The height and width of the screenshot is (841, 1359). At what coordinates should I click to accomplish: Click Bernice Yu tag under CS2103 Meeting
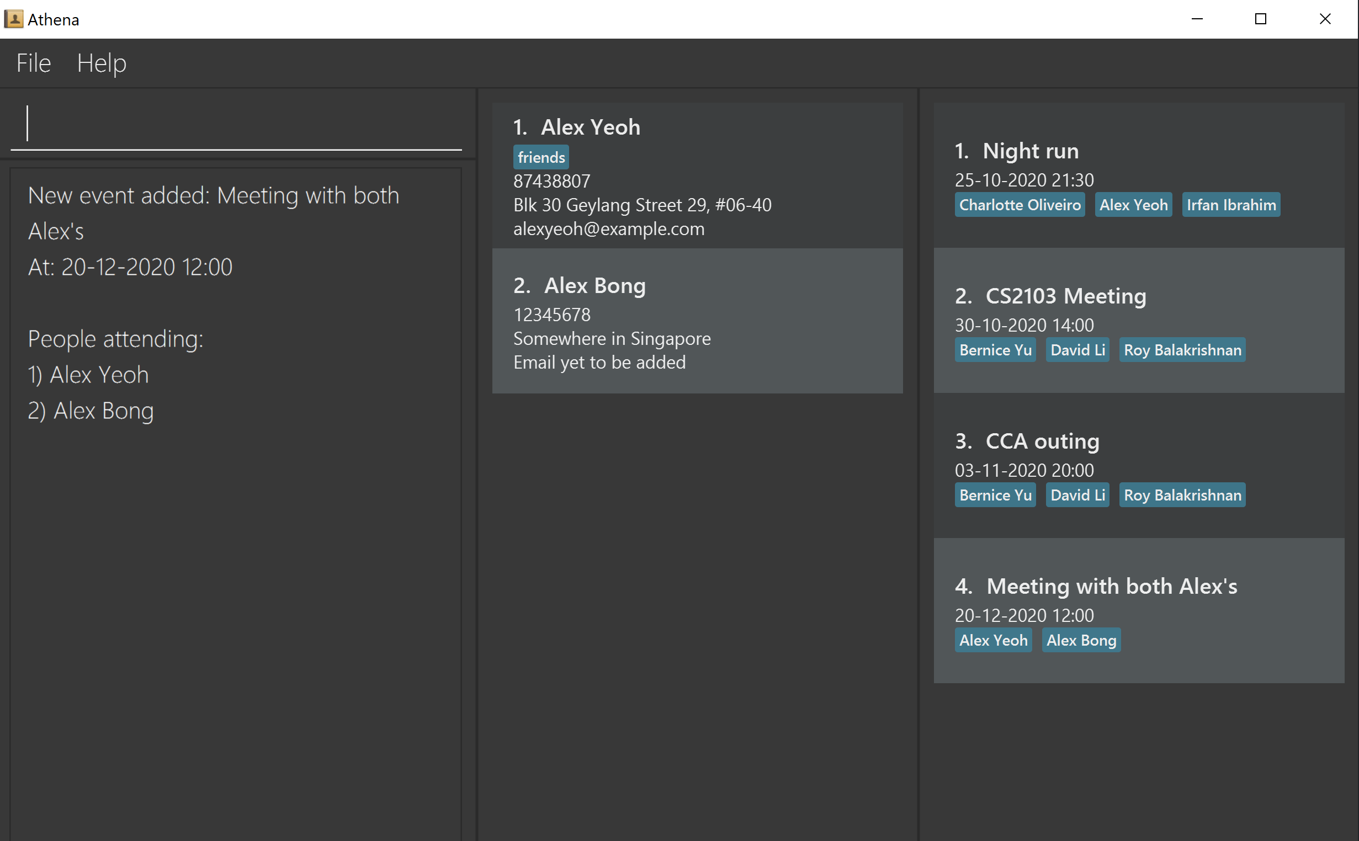click(x=995, y=350)
